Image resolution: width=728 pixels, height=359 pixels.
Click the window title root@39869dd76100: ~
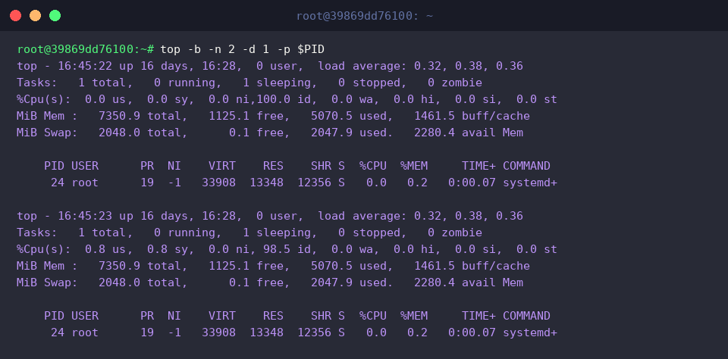[365, 16]
